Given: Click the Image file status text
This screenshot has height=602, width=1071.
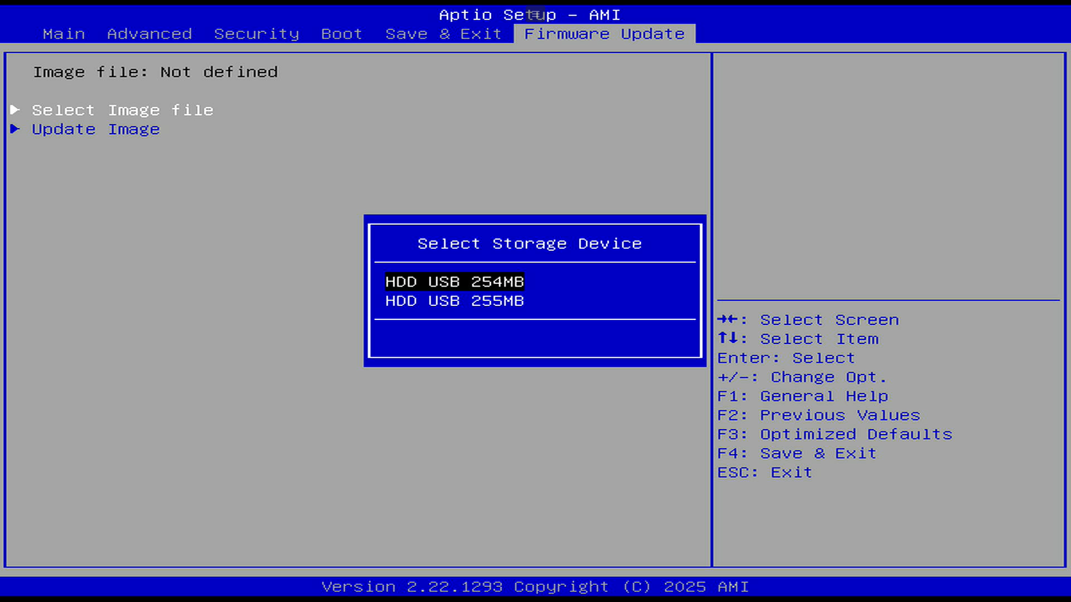Looking at the screenshot, I should [155, 72].
